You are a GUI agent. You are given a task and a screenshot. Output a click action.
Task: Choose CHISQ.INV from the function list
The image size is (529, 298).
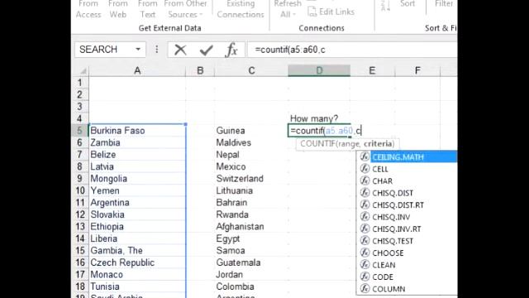point(391,217)
